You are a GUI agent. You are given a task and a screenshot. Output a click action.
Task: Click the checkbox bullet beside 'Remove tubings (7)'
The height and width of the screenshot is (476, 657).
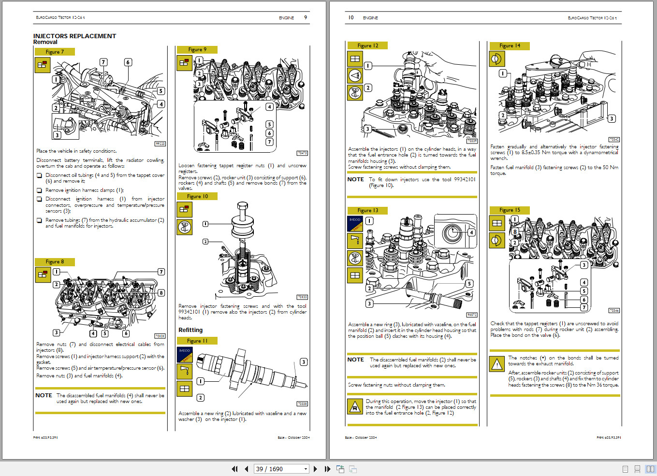[39, 220]
